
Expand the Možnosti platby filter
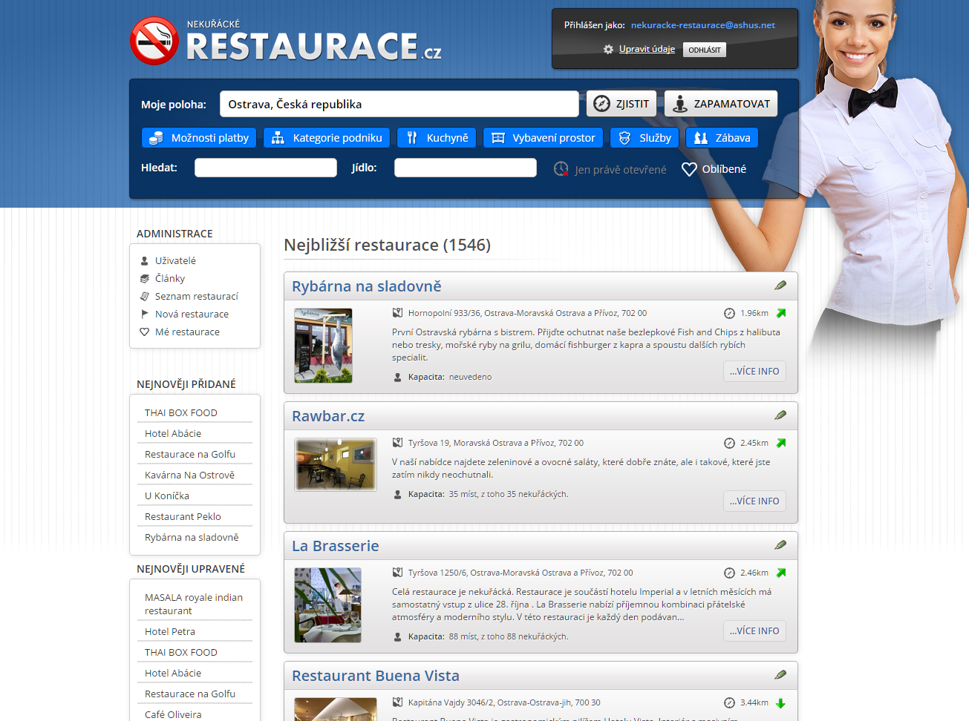click(x=199, y=138)
